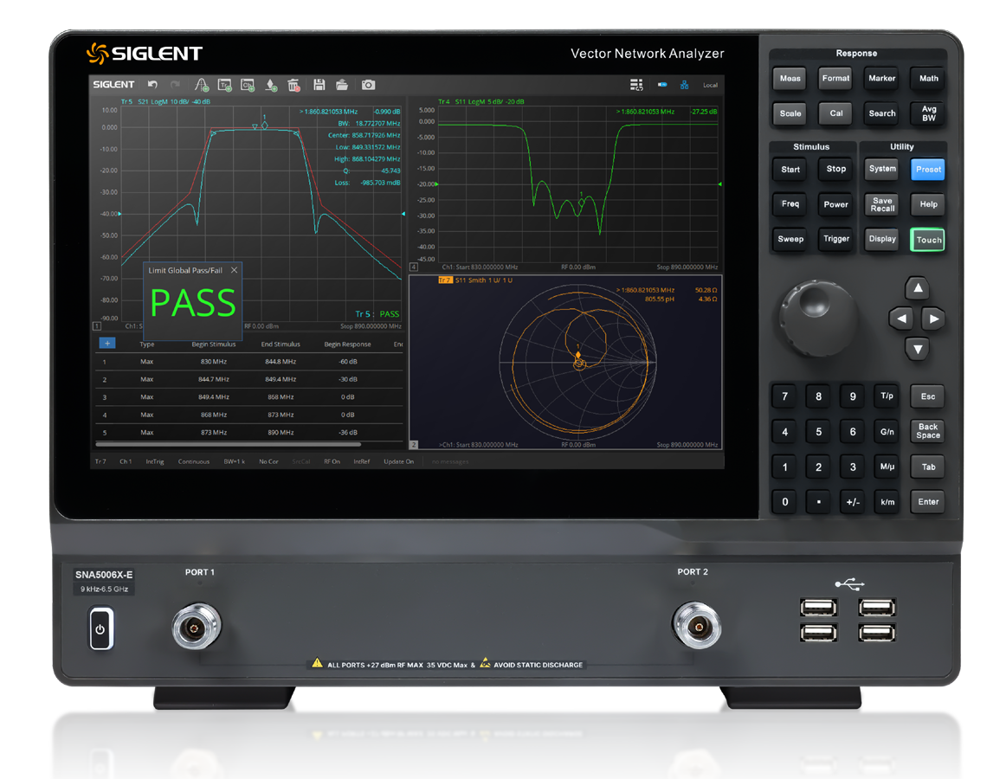Toggle Update On in the status bar
The width and height of the screenshot is (1006, 779).
(398, 461)
